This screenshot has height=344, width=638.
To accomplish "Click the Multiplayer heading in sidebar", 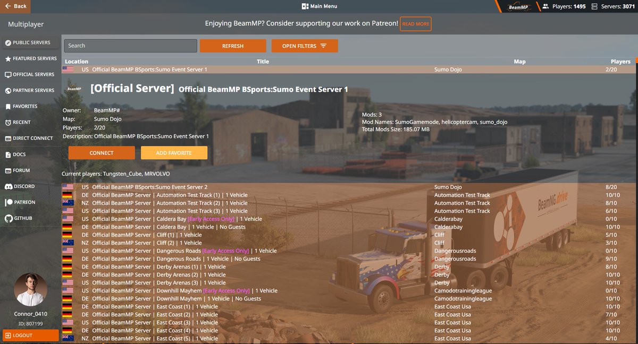I will (x=26, y=24).
